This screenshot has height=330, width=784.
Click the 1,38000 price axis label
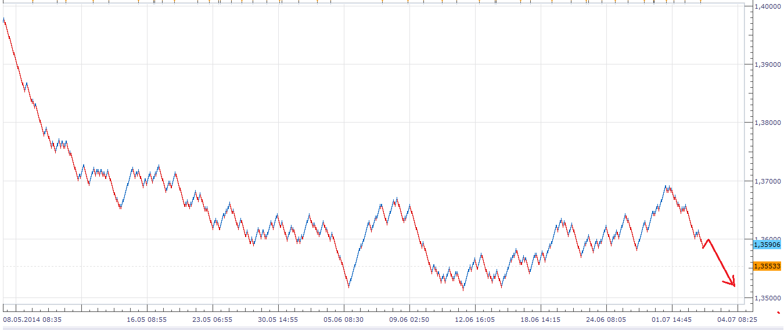click(x=767, y=123)
